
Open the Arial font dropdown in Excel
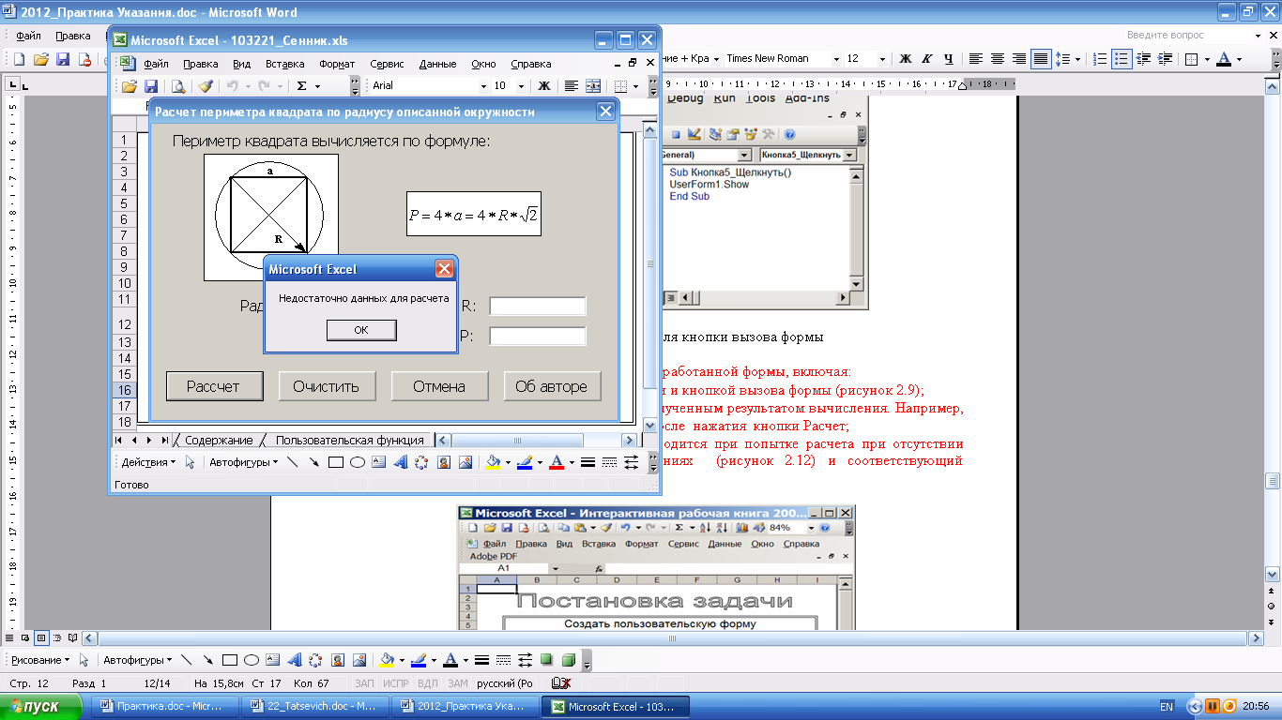pyautogui.click(x=483, y=86)
